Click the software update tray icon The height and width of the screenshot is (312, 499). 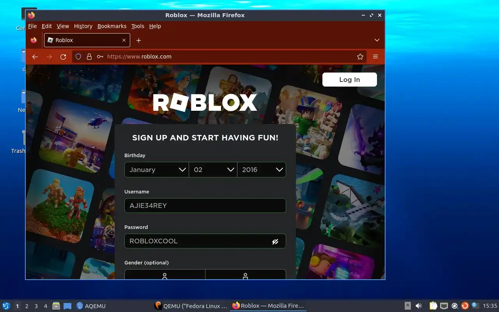(x=455, y=306)
